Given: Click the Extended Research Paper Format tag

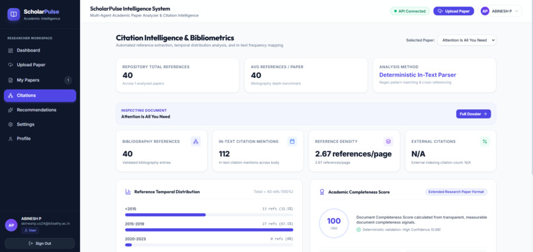Looking at the screenshot, I should click(456, 192).
